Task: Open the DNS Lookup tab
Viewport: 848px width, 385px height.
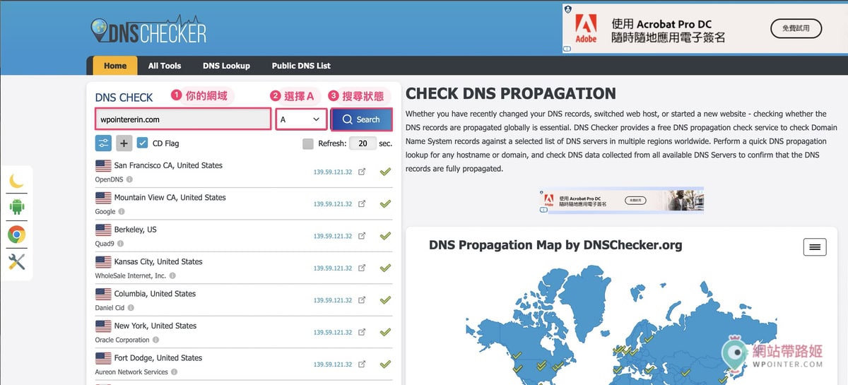Action: (226, 66)
